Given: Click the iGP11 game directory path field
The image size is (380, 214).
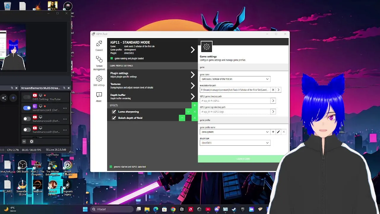Looking at the screenshot, I should tap(235, 101).
